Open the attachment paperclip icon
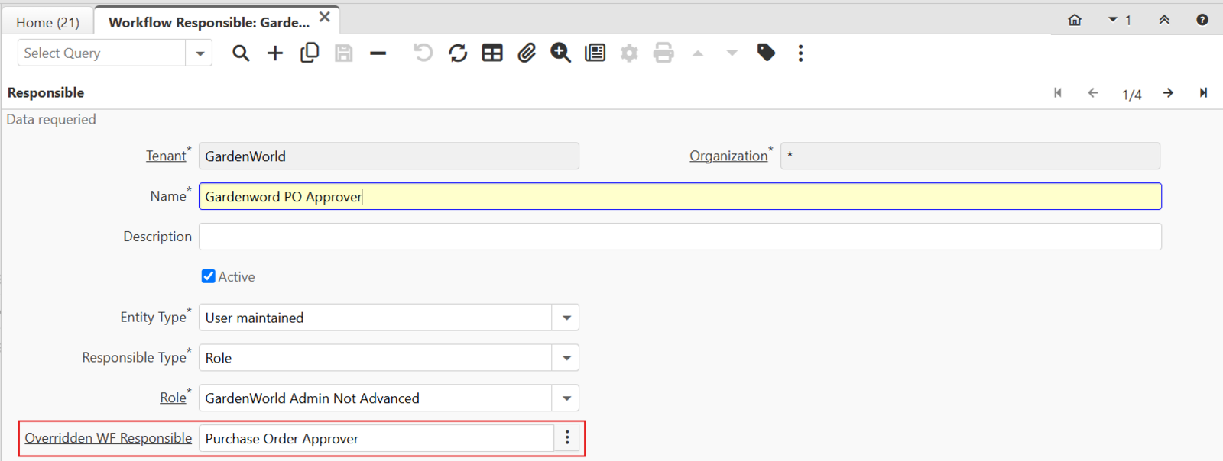 click(527, 53)
